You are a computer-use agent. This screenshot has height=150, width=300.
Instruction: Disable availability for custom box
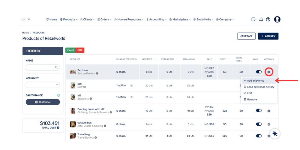pos(259,124)
